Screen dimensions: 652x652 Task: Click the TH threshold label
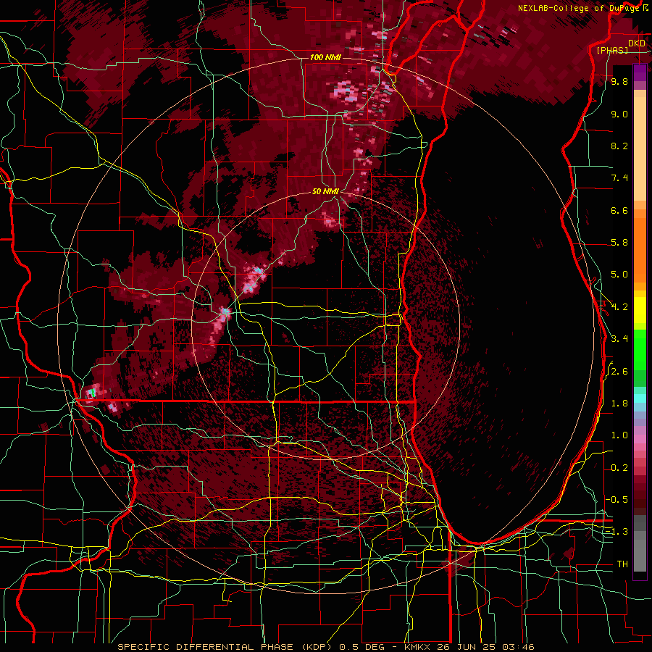tap(622, 564)
